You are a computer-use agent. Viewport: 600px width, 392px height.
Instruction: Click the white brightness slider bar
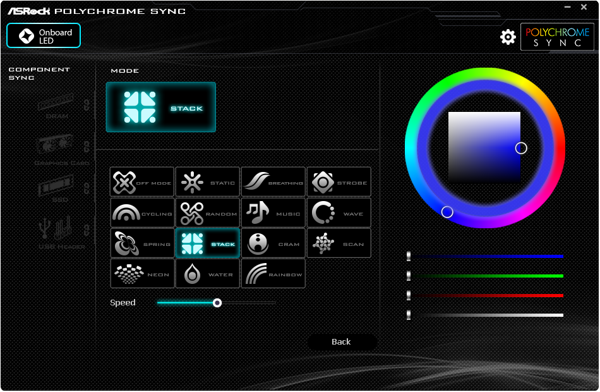pyautogui.click(x=485, y=315)
